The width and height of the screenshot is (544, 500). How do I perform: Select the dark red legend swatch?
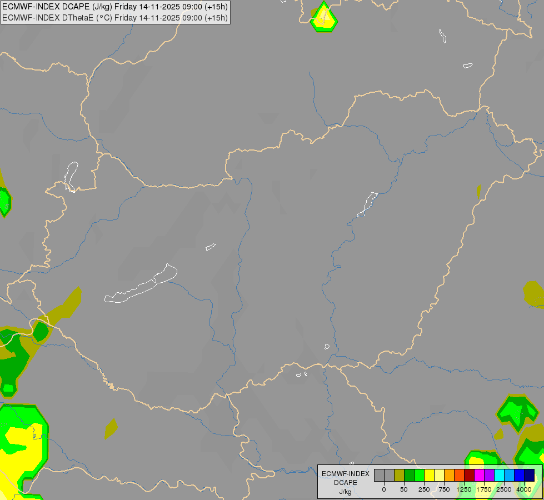(470, 476)
